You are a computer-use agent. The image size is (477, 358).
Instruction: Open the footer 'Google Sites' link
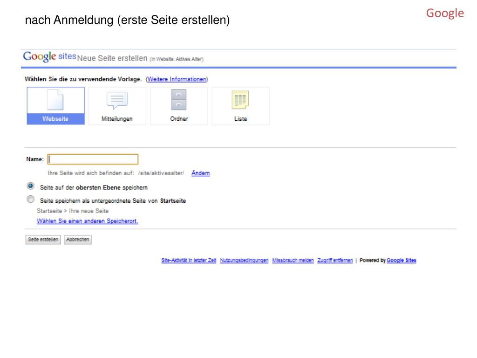pyautogui.click(x=401, y=260)
